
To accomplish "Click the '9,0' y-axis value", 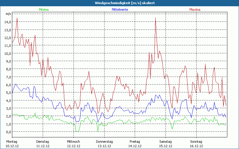I will (x=8, y=61).
